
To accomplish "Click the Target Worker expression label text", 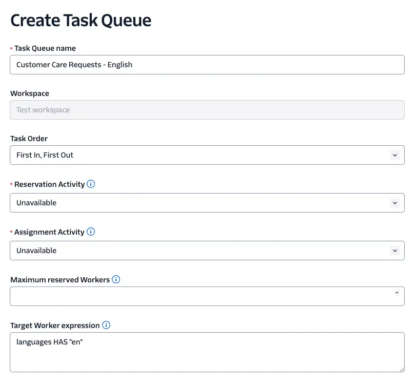I will coord(55,325).
